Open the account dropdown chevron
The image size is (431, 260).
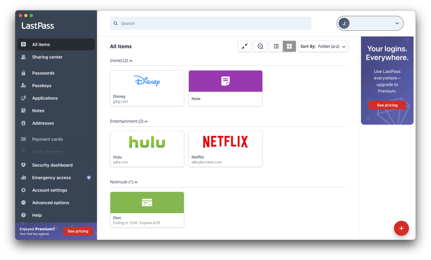click(x=397, y=24)
